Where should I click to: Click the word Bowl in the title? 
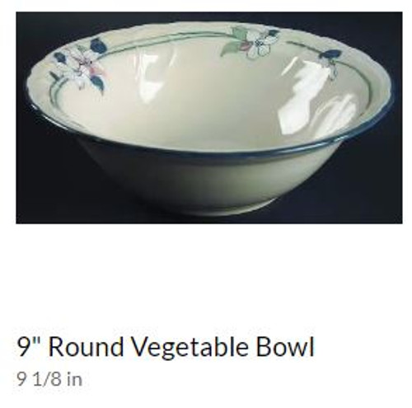tap(286, 347)
